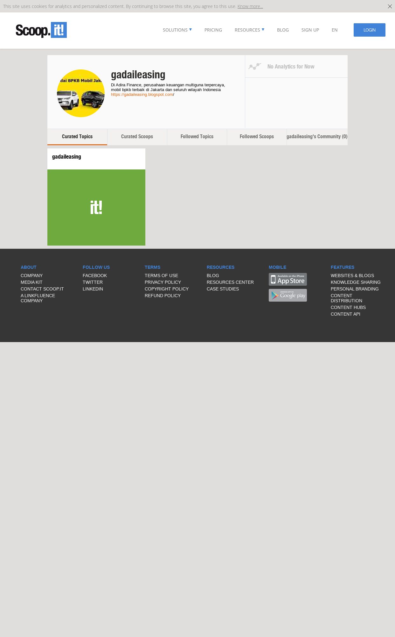The image size is (395, 637).
Task: Open A Linkfluence Company link
Action: [x=38, y=298]
